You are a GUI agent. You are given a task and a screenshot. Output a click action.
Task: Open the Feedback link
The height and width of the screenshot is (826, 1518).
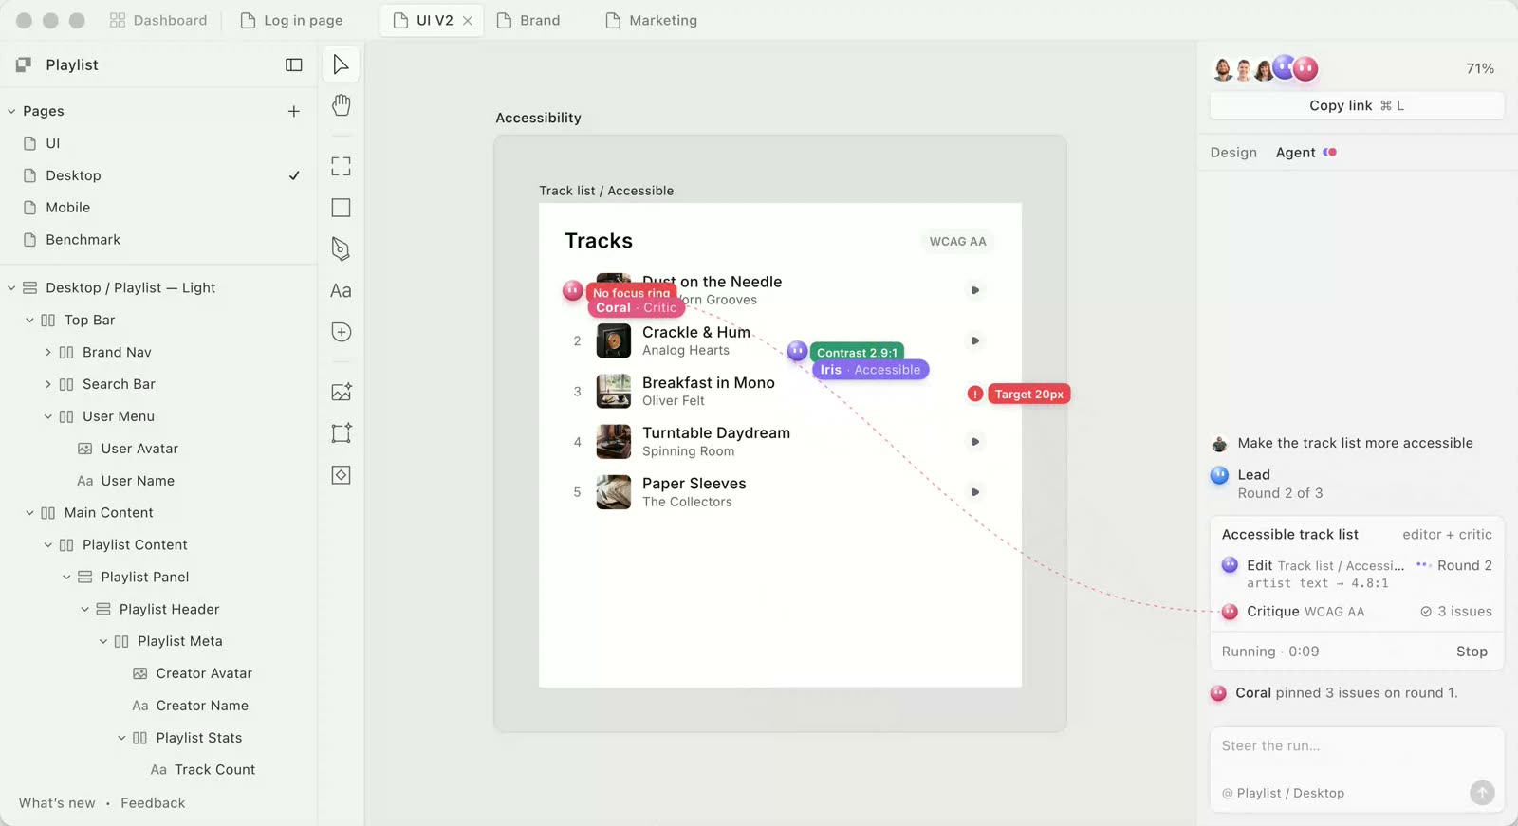[153, 803]
